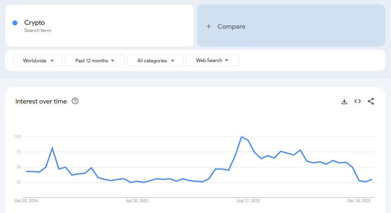The width and height of the screenshot is (391, 213).
Task: Select the Crypto search term card
Action: (x=99, y=25)
